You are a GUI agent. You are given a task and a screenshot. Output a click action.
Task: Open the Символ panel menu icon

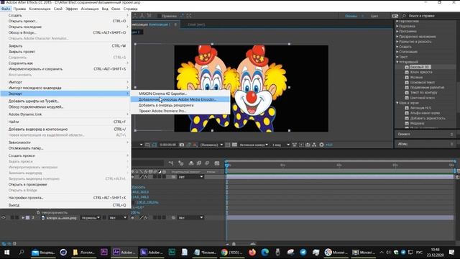(x=452, y=135)
